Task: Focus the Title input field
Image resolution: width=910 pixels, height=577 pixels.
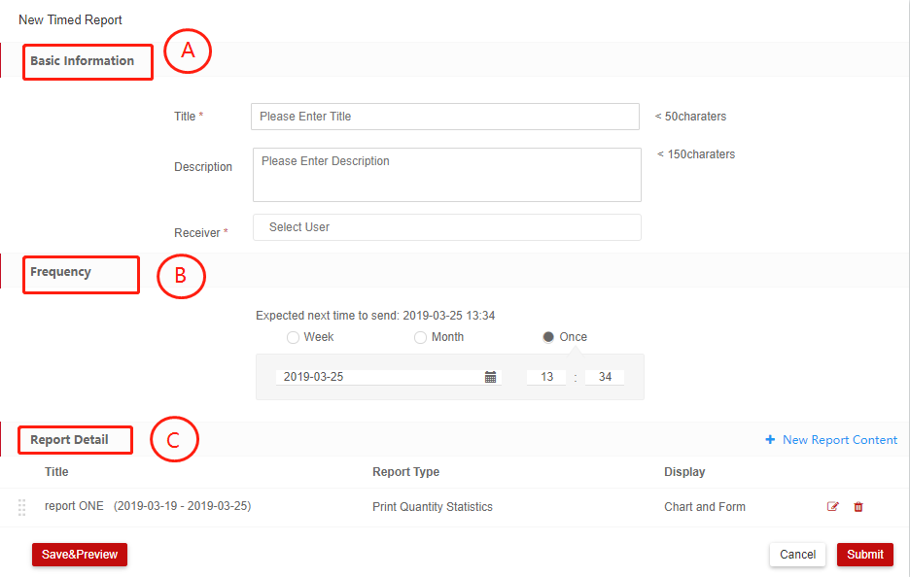Action: pos(444,117)
